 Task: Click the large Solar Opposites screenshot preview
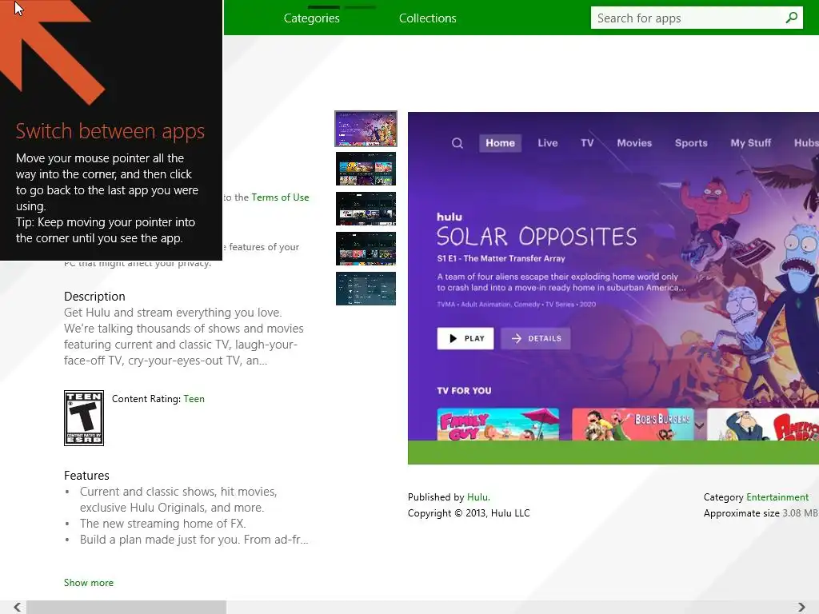(x=613, y=288)
